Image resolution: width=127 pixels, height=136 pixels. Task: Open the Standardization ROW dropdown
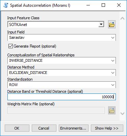pyautogui.click(x=113, y=85)
